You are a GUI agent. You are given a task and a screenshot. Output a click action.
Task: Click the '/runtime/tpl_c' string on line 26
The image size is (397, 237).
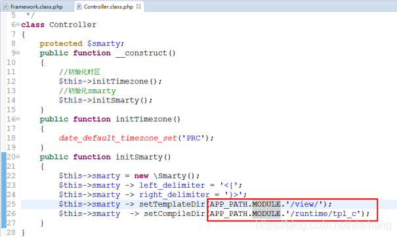tap(323, 214)
